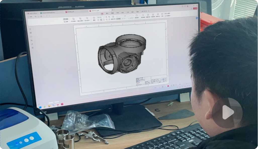
Task: Start the slideshow with 播放 play icon
Action: click(94, 19)
